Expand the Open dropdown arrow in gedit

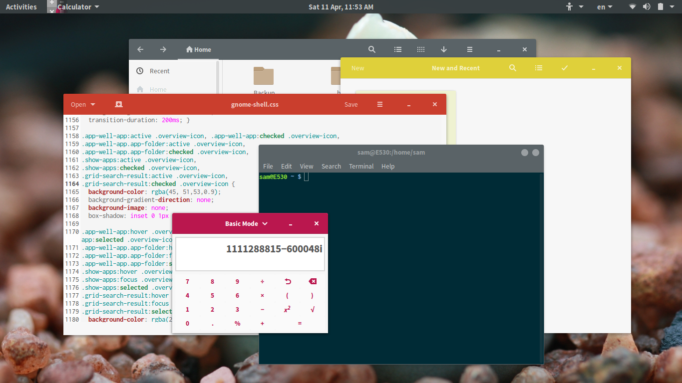pos(93,105)
